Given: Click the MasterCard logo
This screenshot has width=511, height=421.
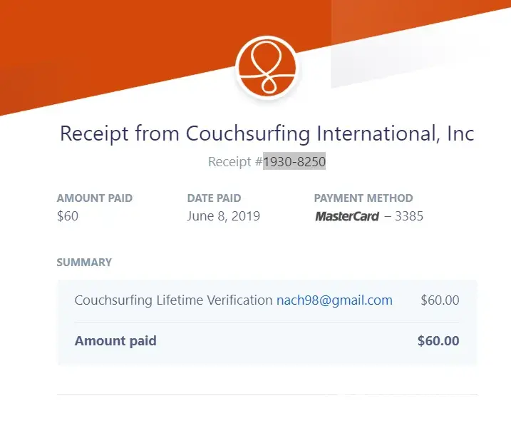Looking at the screenshot, I should [347, 216].
